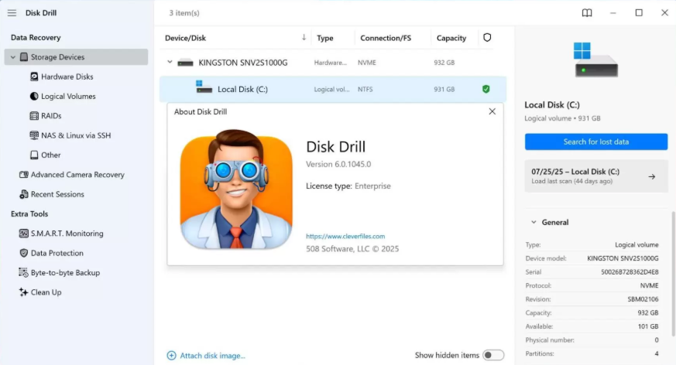Click the SBM02106 revision value
Image resolution: width=676 pixels, height=365 pixels.
click(643, 299)
